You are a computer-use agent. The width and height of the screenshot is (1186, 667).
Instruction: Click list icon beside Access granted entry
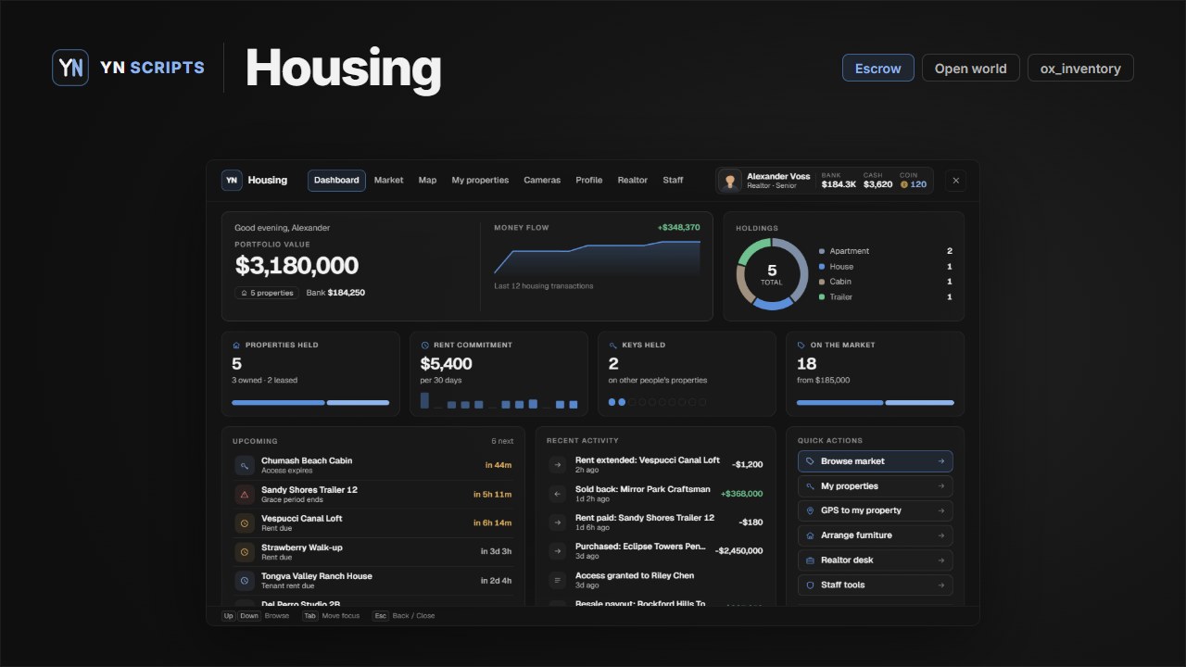[558, 580]
